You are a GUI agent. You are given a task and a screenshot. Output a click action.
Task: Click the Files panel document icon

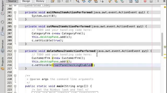tap(3, 34)
